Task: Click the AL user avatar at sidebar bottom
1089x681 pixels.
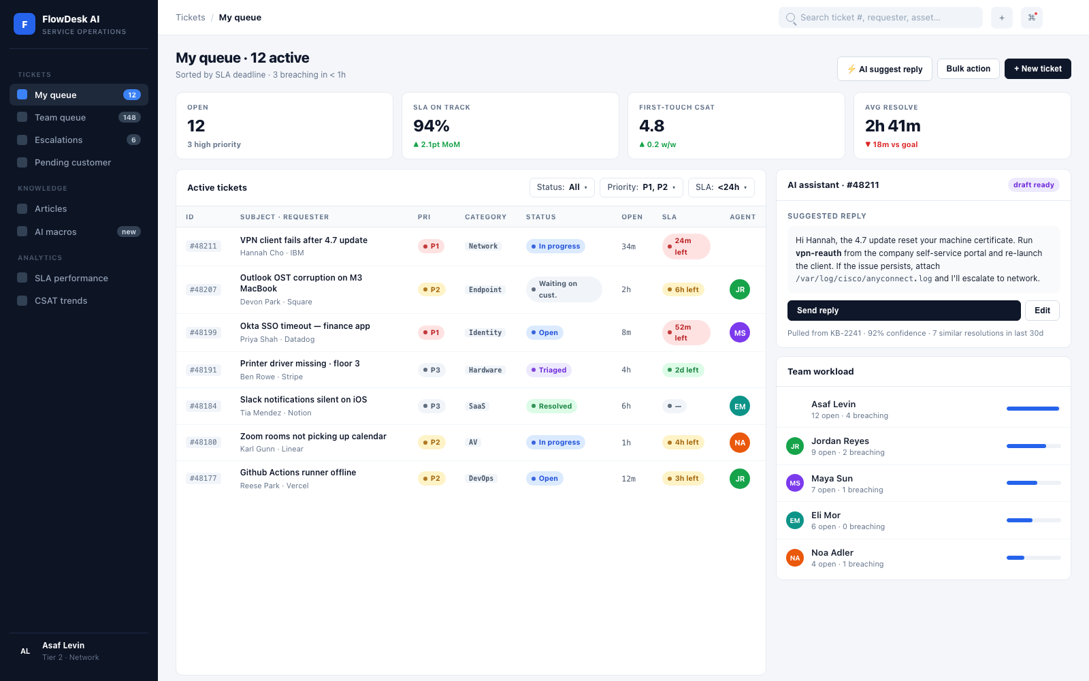Action: pos(25,651)
